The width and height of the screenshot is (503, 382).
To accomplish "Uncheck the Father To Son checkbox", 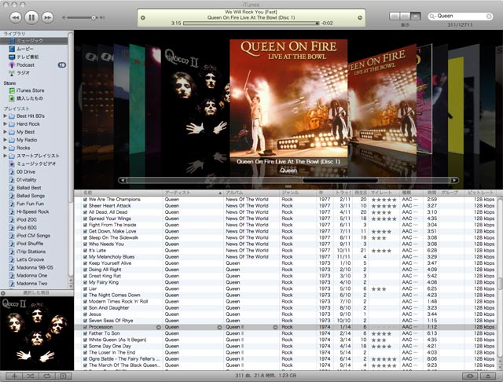I will click(86, 333).
